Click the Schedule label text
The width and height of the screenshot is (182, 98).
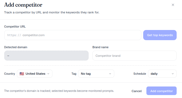tap(140, 74)
